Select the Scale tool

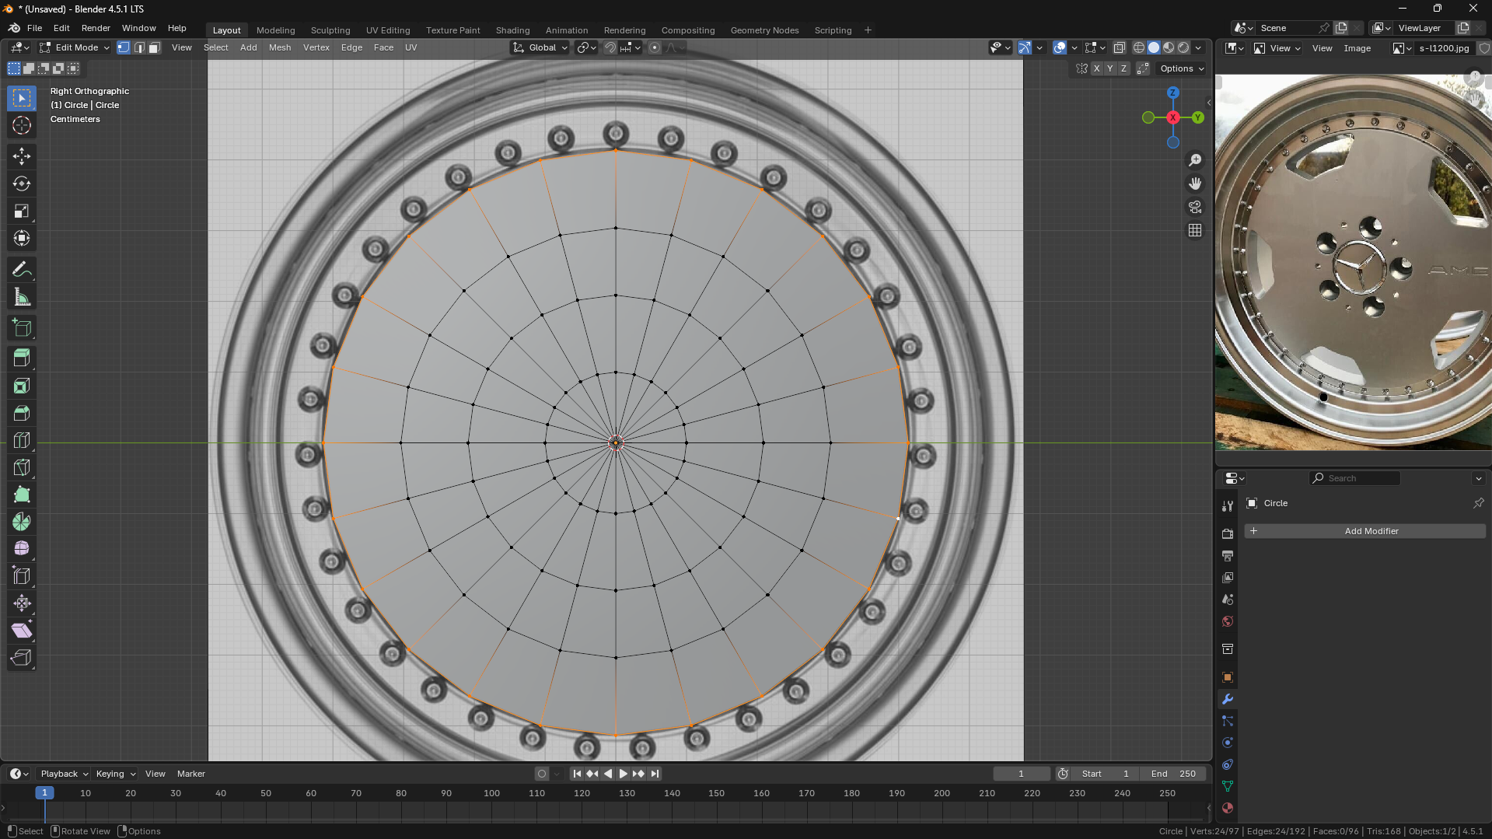tap(22, 211)
